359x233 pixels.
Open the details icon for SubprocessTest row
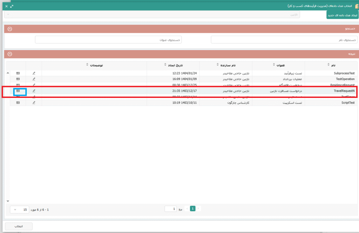[x=18, y=73]
